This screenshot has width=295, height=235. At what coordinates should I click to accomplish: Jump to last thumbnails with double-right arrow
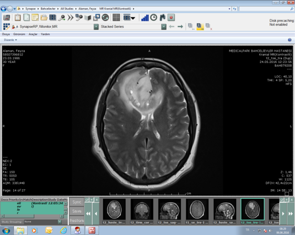click(291, 214)
